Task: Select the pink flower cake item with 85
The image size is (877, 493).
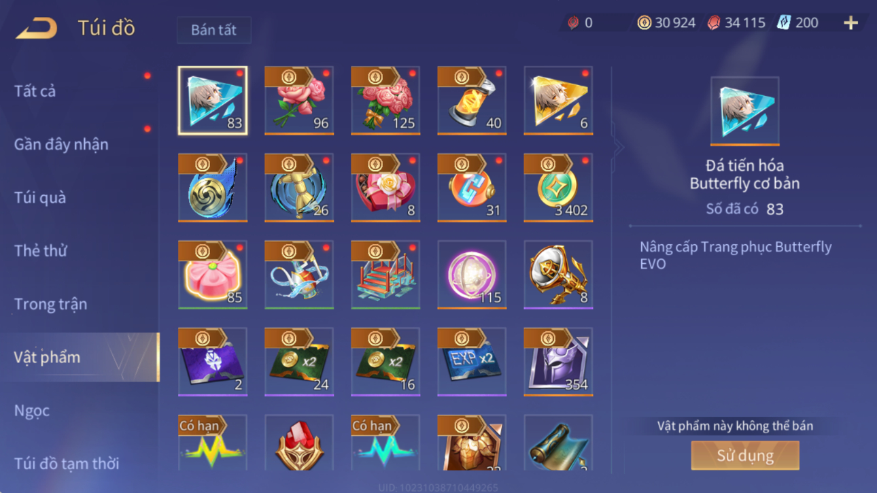Action: (x=213, y=275)
